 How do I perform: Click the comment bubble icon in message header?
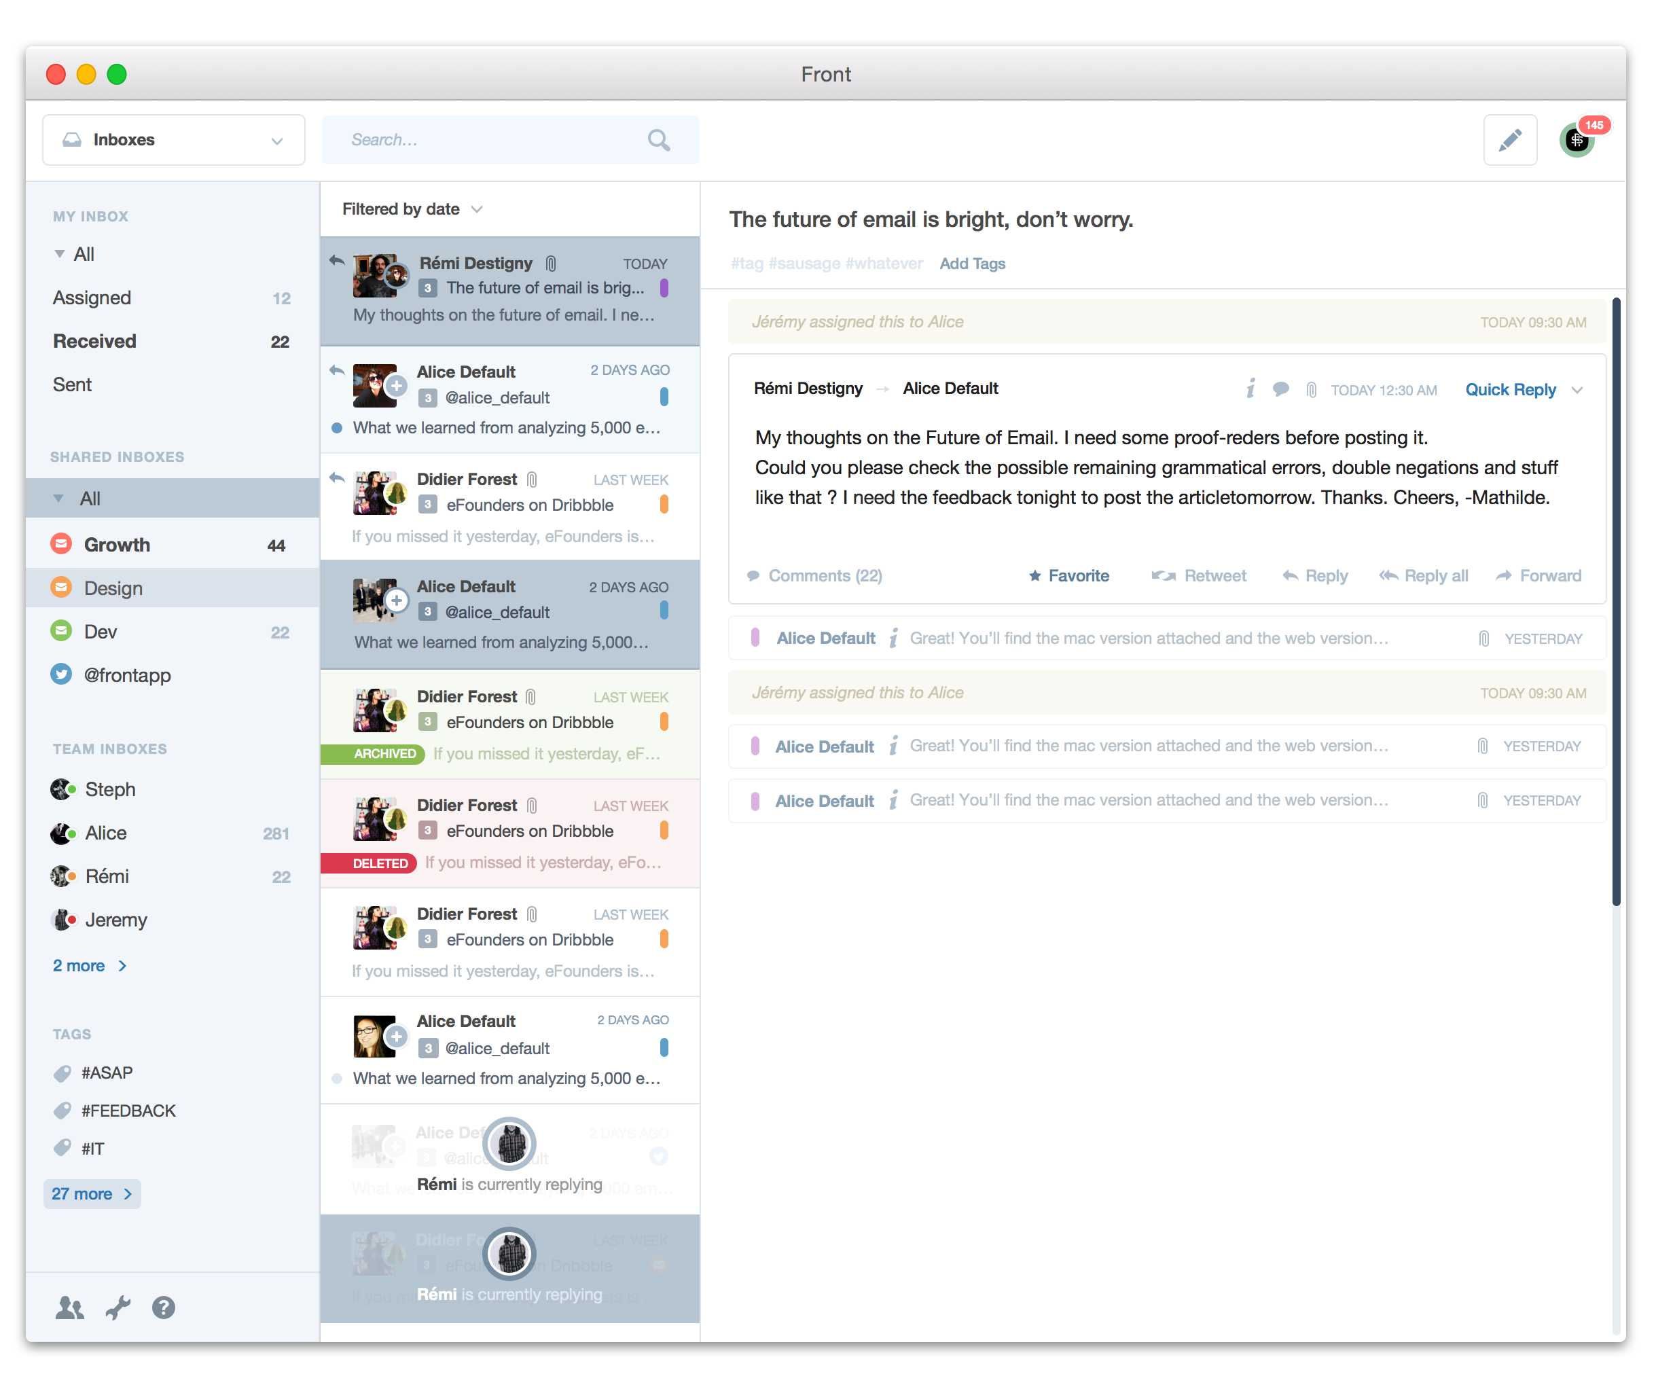[1280, 389]
